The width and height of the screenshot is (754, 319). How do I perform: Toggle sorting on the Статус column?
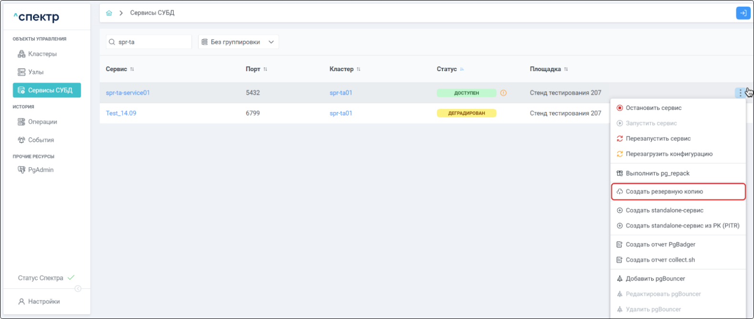click(461, 69)
